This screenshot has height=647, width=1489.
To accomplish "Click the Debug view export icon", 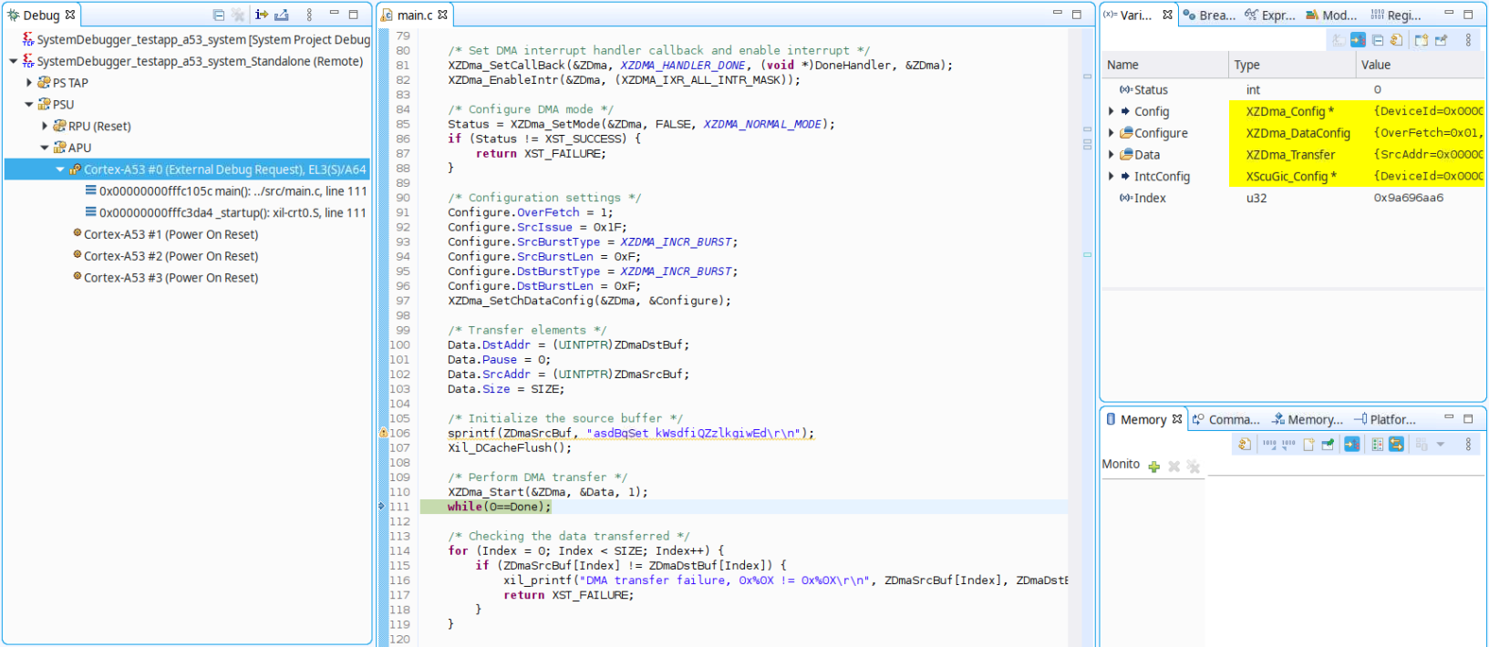I will tap(282, 15).
